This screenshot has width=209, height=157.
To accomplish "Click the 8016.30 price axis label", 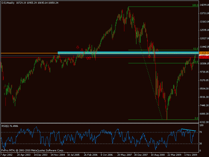I will 204,97.
